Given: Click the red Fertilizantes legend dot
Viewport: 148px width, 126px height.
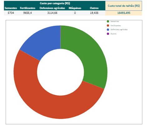Looking at the screenshot, I should [x=108, y=26].
